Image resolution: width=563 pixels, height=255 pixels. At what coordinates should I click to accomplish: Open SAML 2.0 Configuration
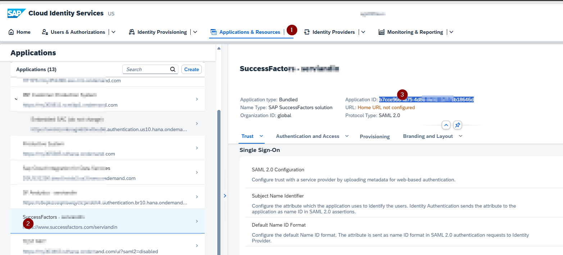[x=404, y=175]
